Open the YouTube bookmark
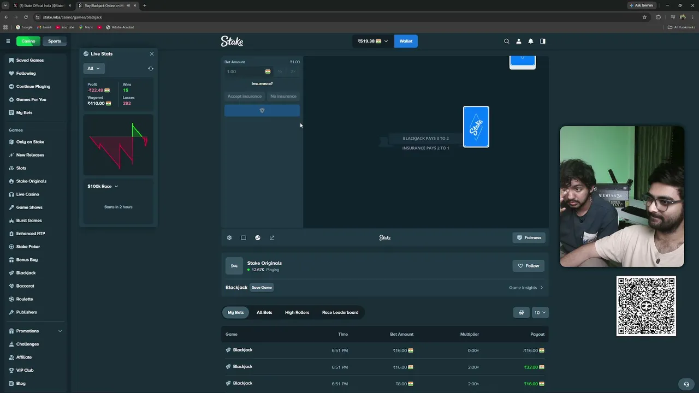This screenshot has width=699, height=393. coord(65,27)
